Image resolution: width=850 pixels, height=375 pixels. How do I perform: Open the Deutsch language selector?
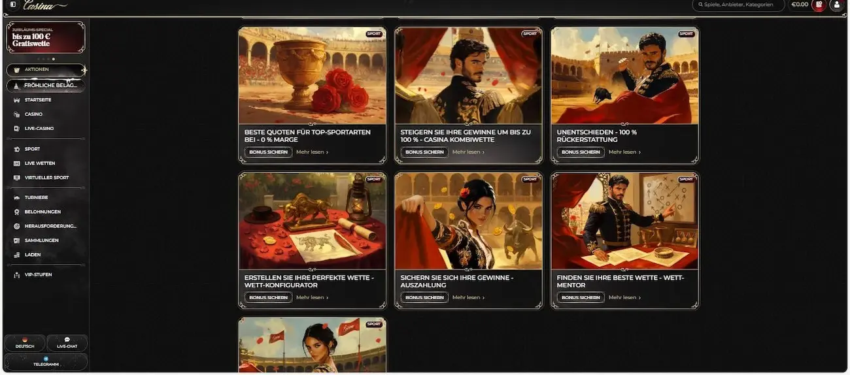click(25, 343)
